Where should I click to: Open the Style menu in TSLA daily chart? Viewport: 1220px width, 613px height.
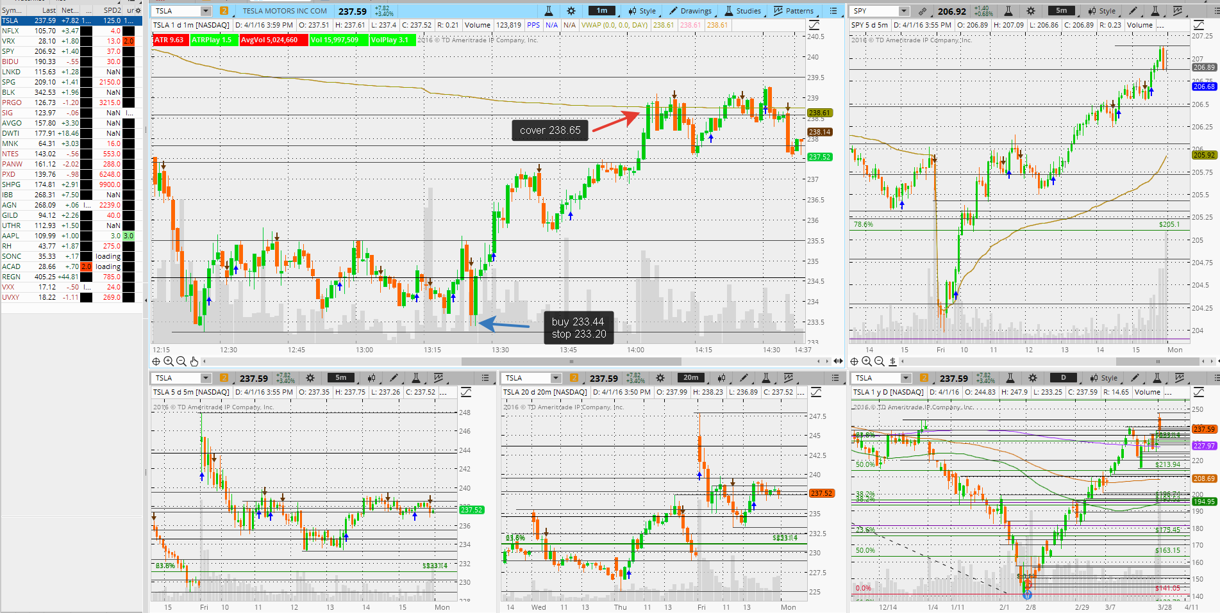coord(1103,378)
